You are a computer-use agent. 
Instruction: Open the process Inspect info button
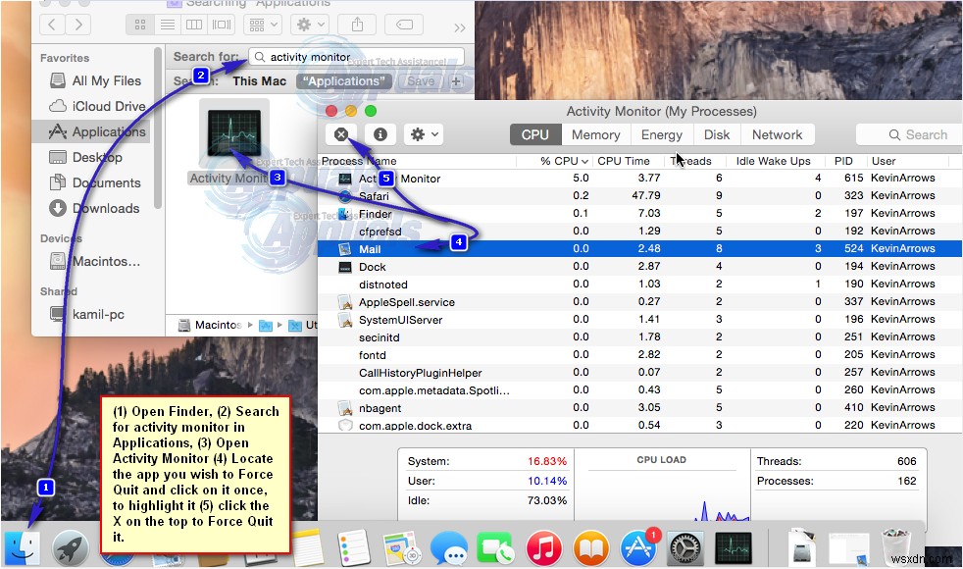click(380, 134)
